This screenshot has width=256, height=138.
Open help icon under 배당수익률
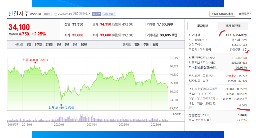pos(191,108)
